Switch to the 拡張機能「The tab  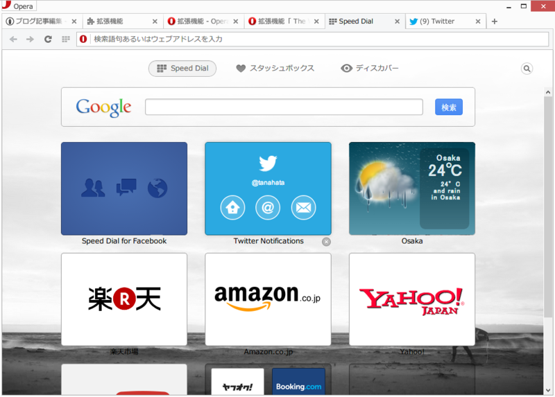click(x=284, y=21)
